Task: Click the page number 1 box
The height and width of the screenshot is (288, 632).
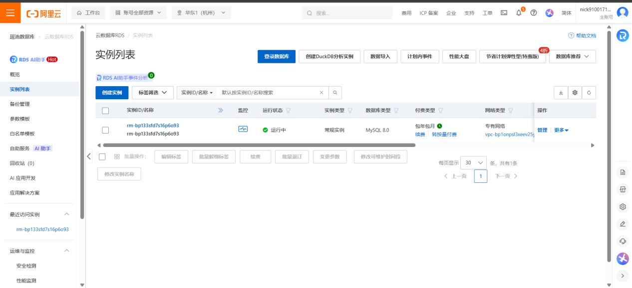Action: pyautogui.click(x=480, y=176)
